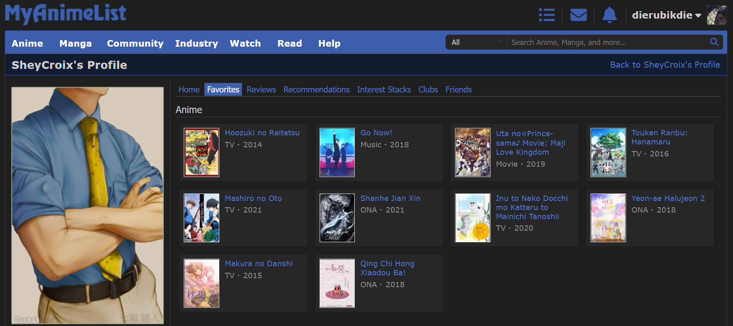Click the search magnifier icon
733x326 pixels.
[714, 42]
